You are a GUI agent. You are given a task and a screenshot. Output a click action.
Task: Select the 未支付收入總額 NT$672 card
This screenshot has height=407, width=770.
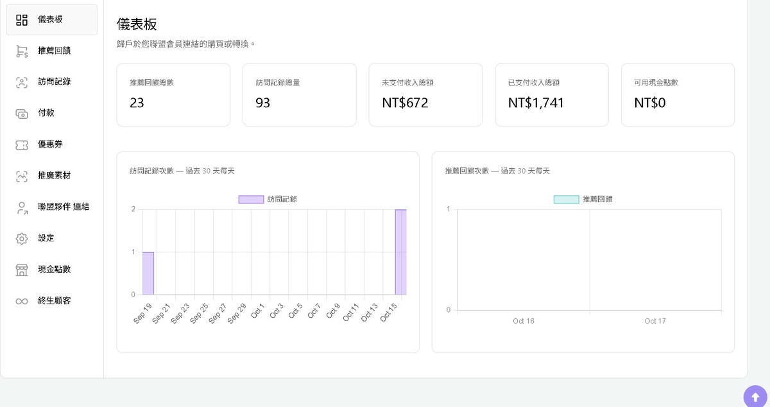pyautogui.click(x=425, y=94)
